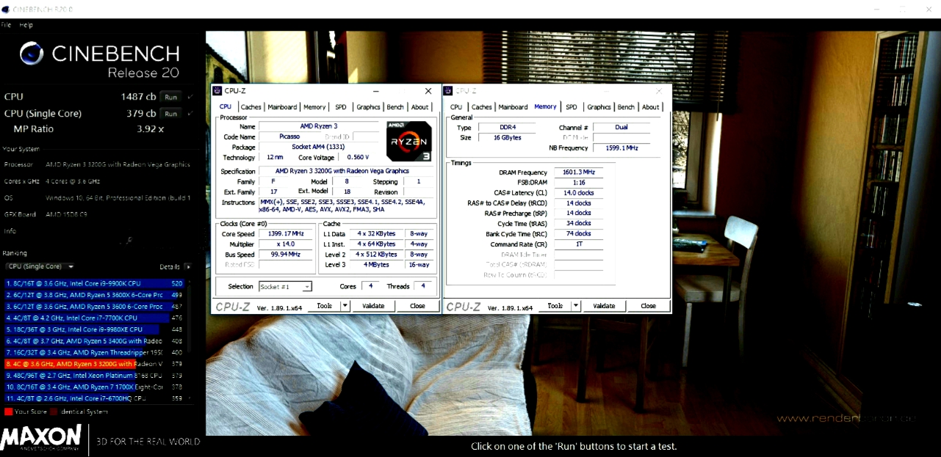The height and width of the screenshot is (457, 941).
Task: Click right CPU-Z window title icon
Action: point(448,91)
